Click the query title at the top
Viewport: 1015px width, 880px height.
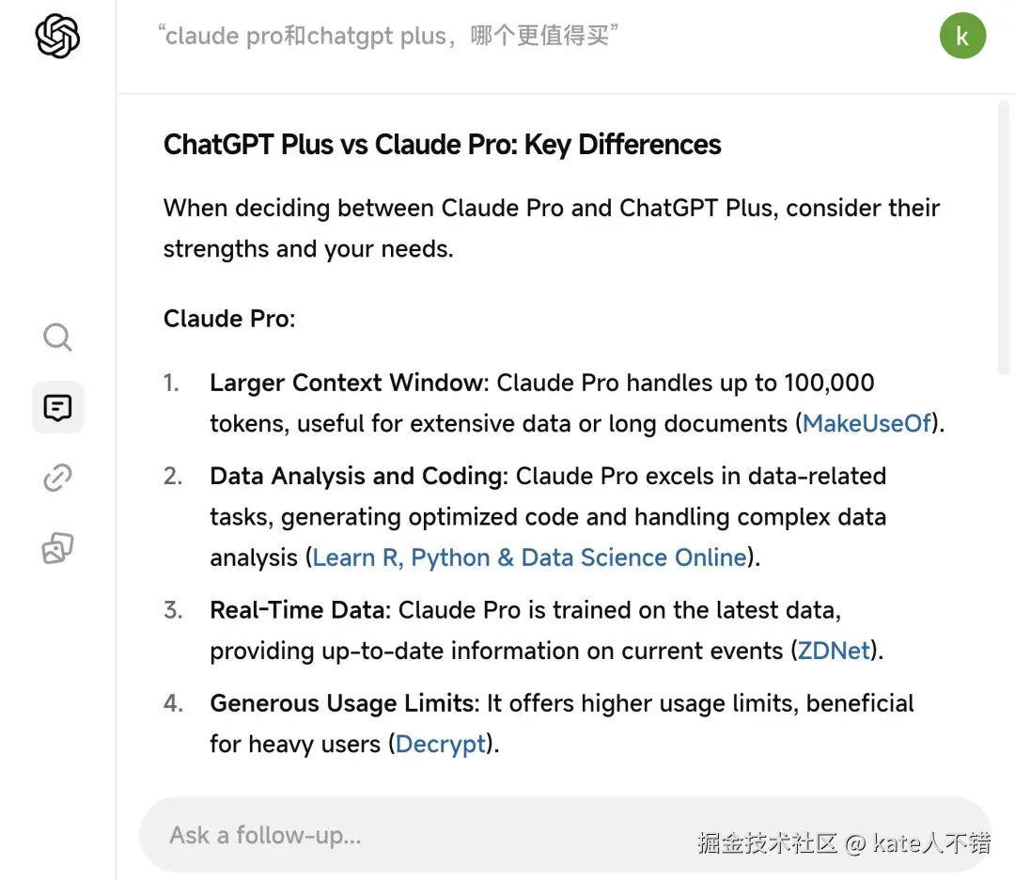[388, 36]
